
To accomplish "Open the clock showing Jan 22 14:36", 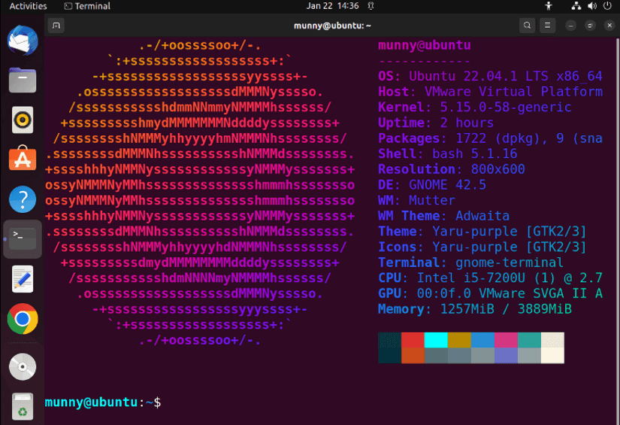I will pos(332,6).
